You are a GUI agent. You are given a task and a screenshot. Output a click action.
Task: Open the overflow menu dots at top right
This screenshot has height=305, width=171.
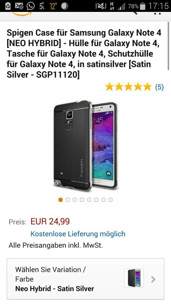point(157,14)
